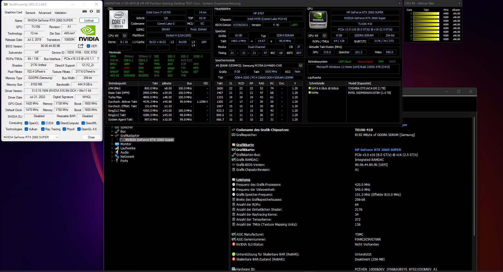Open the GPU-Z graphics card selector dropdown
Viewport: 503px width, 272px height.
pos(31,137)
